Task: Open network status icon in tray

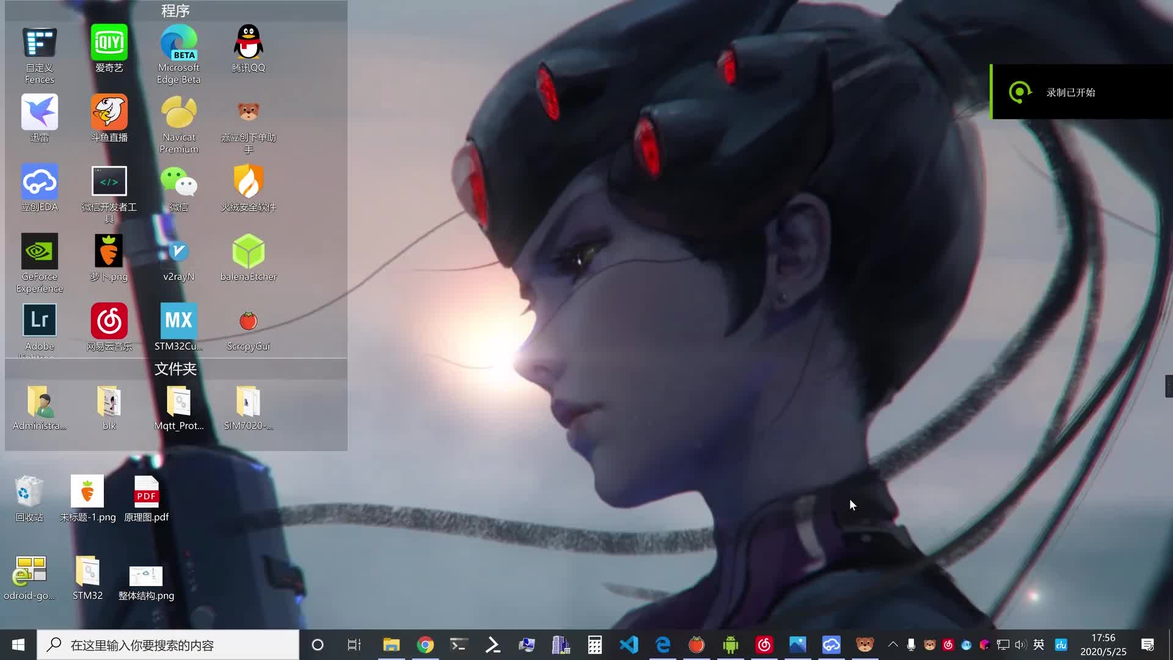Action: point(1003,645)
